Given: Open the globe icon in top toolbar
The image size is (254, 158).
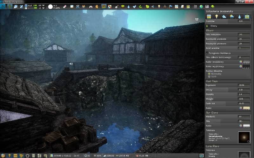Looking at the screenshot, I should point(201,7).
